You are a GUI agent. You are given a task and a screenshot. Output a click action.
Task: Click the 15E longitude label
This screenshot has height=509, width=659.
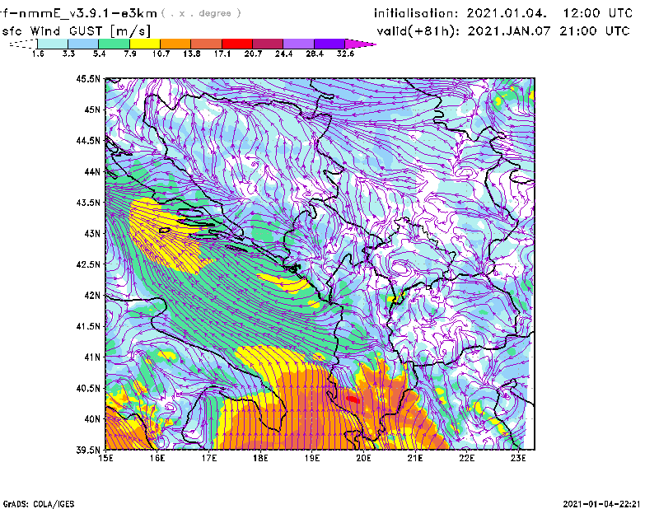coord(105,459)
